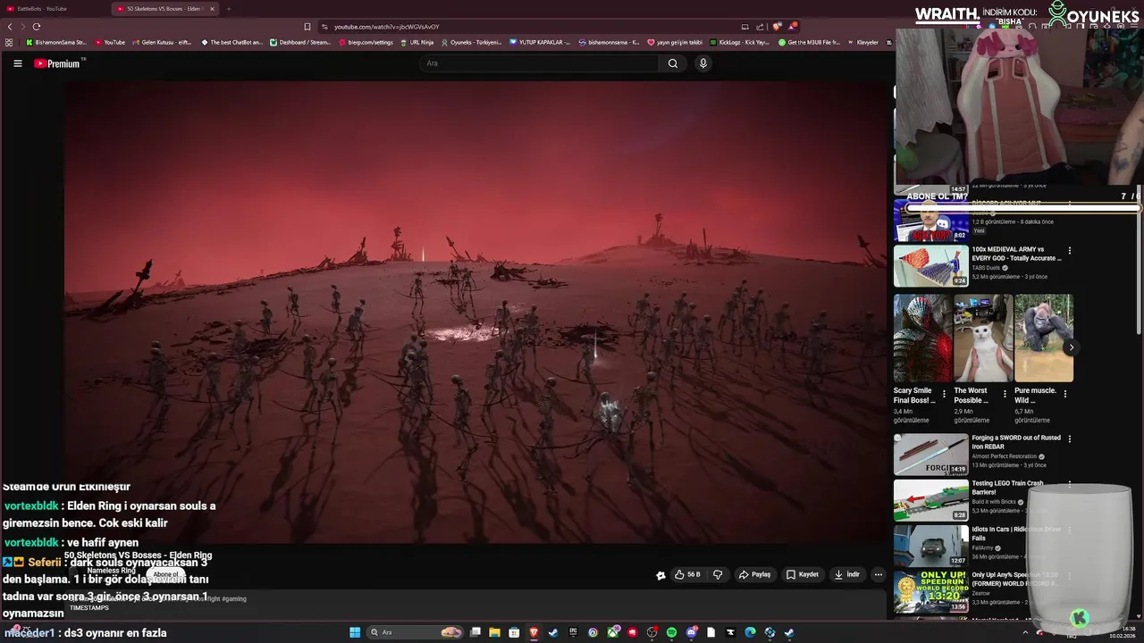The height and width of the screenshot is (643, 1144).
Task: Like the video (56 B)
Action: click(x=687, y=574)
